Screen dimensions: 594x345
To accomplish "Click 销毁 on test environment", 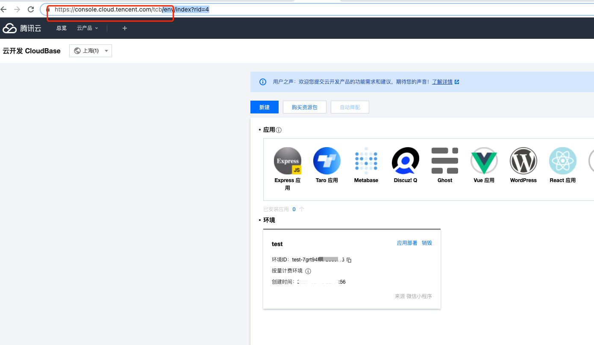I will (427, 243).
